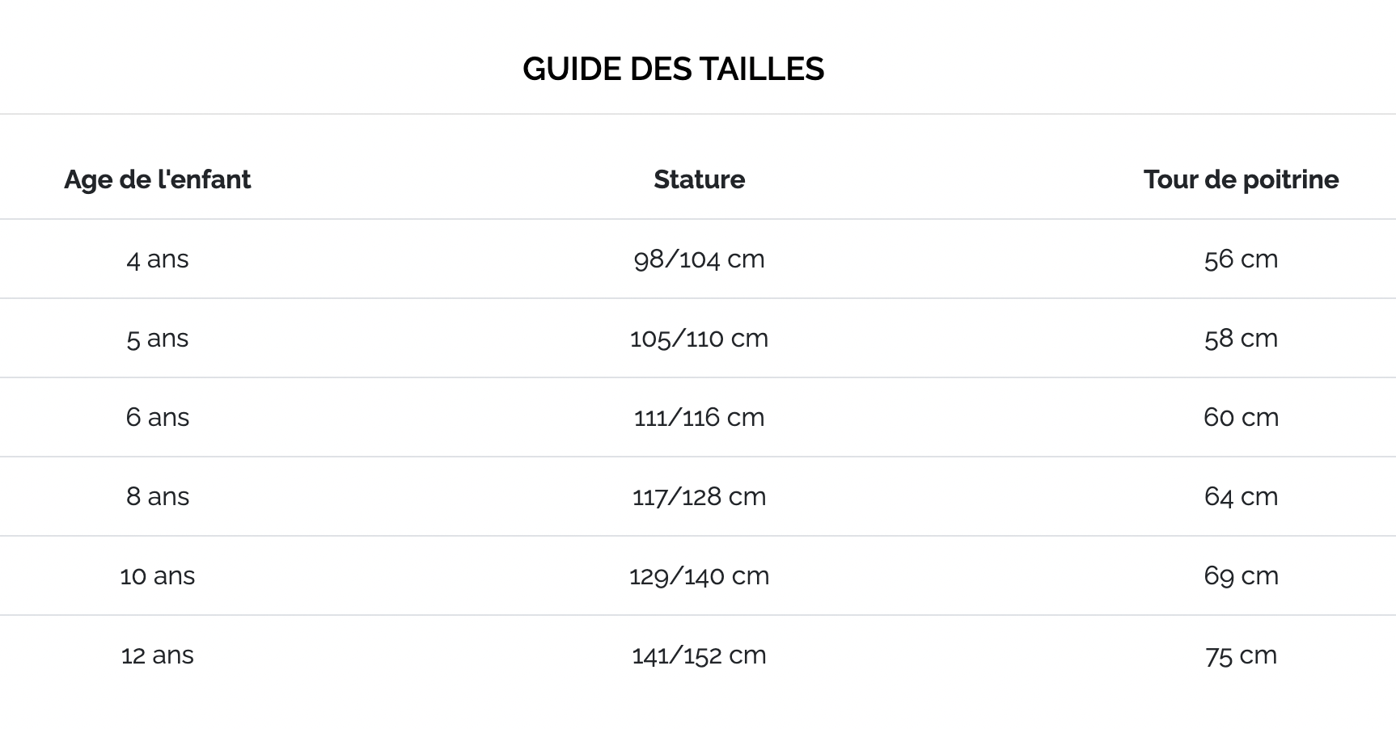Select the 98/104 cm stature cell
This screenshot has height=729, width=1396.
[x=699, y=259]
